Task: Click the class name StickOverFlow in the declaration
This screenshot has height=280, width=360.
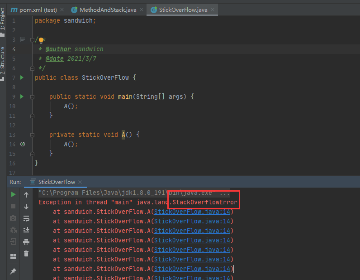Action: tap(105, 77)
